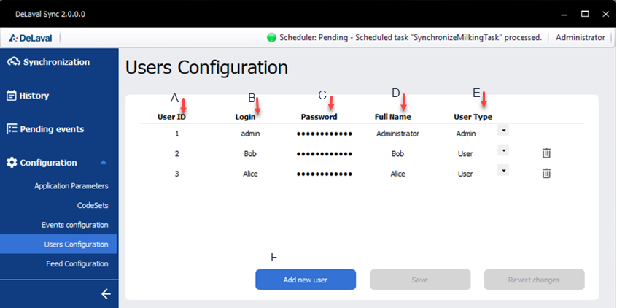Click the scheduler status message text
The height and width of the screenshot is (308, 617).
click(411, 38)
